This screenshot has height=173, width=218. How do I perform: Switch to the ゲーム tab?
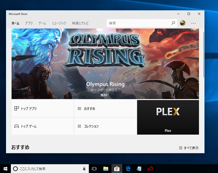[42, 23]
